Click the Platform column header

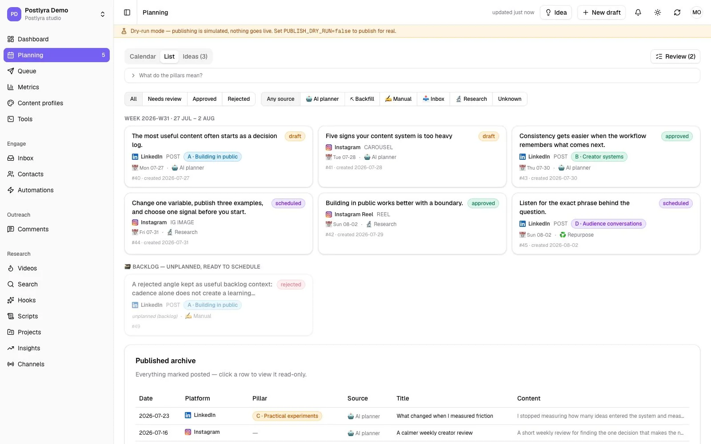[x=197, y=398]
